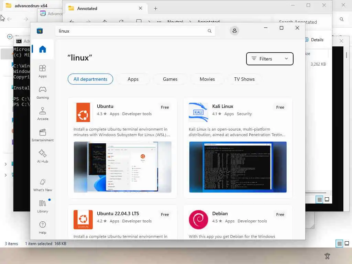Expand second collapsed tree chevron in Explorer nav pane
Image resolution: width=352 pixels, height=264 pixels.
click(x=5, y=175)
